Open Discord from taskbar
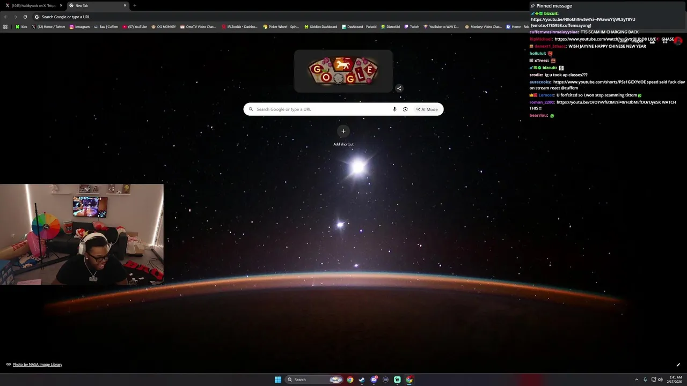687x386 pixels. pos(374,380)
